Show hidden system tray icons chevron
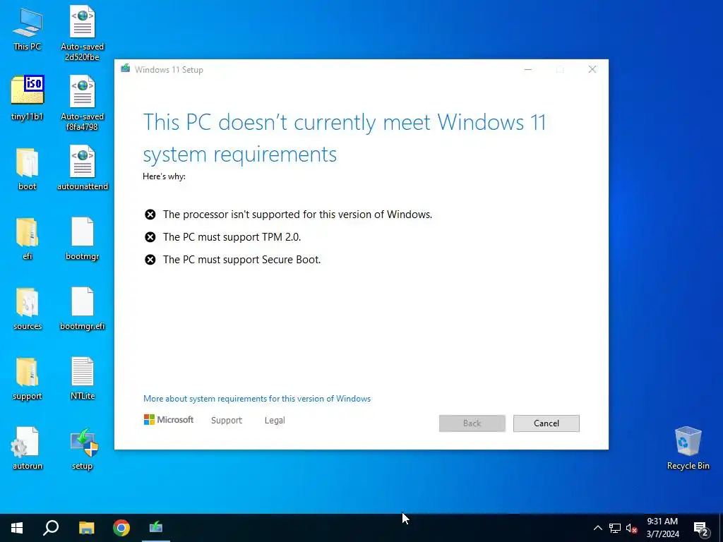The height and width of the screenshot is (542, 723). tap(597, 528)
